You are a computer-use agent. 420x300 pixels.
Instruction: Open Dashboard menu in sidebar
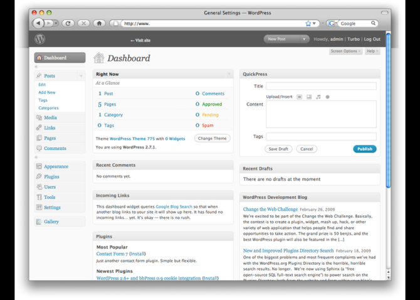(60, 58)
